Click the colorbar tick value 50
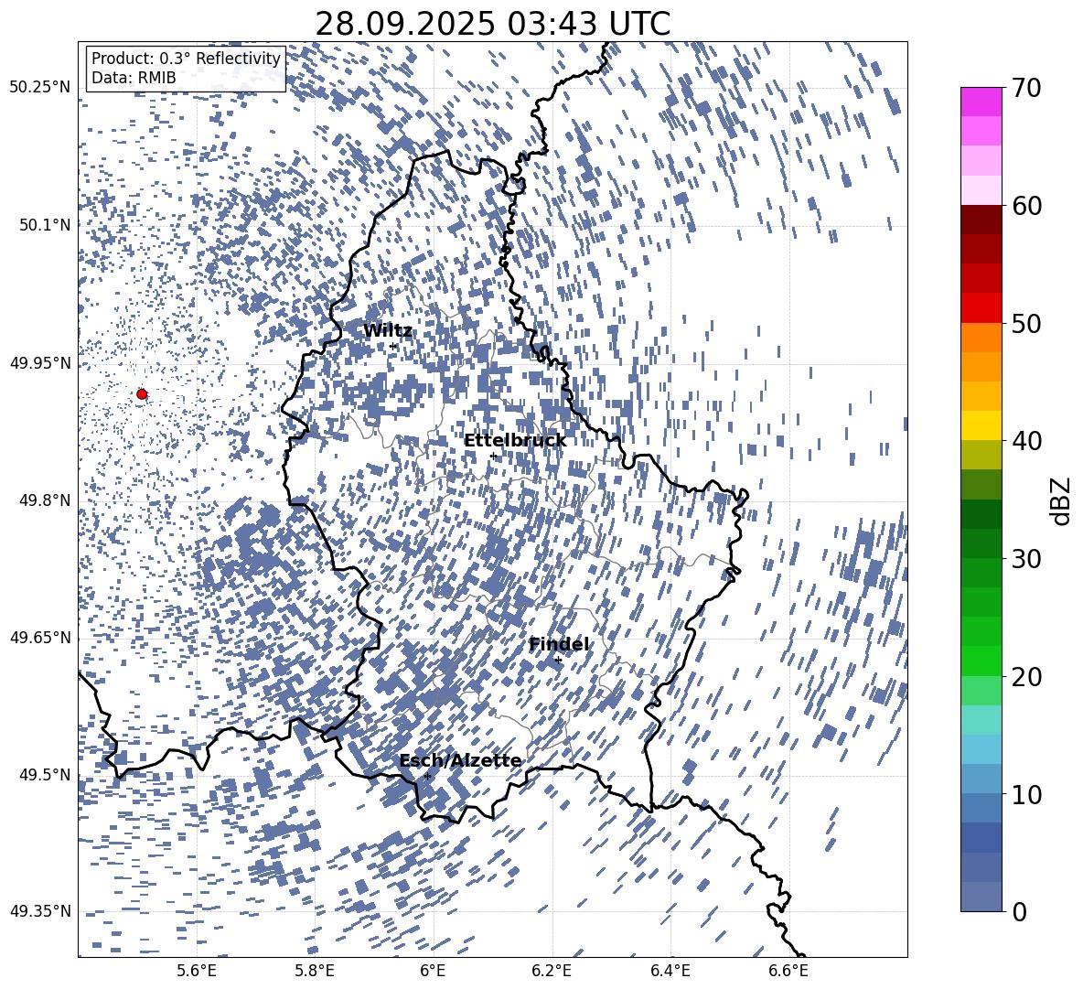Screen dimensions: 1083x989 tap(1025, 324)
